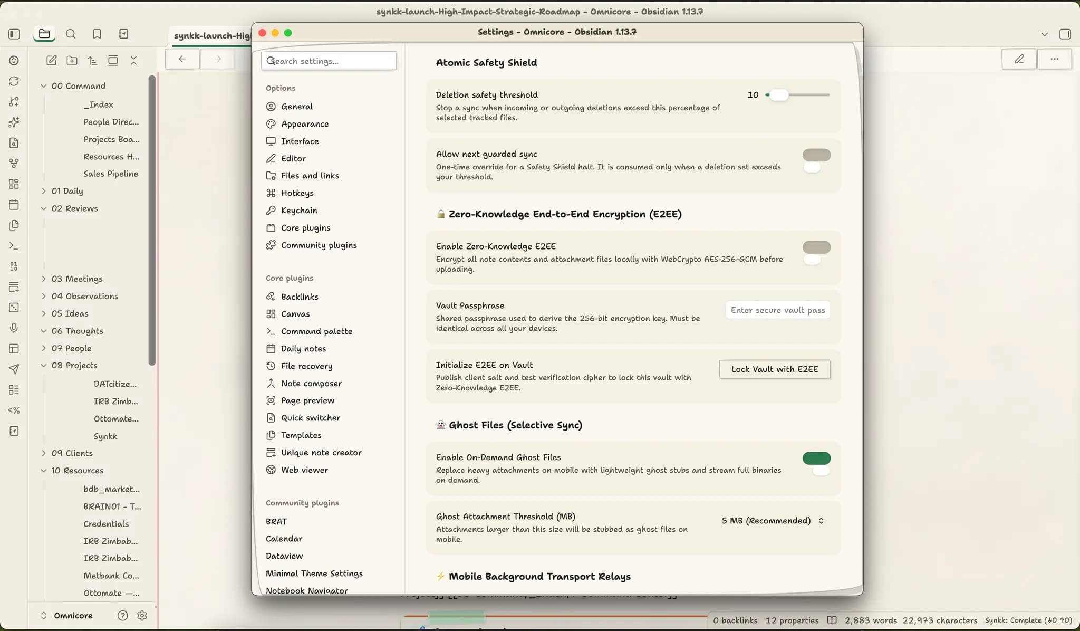Expand the 01 Daily folder
This screenshot has height=631, width=1080.
[x=44, y=192]
